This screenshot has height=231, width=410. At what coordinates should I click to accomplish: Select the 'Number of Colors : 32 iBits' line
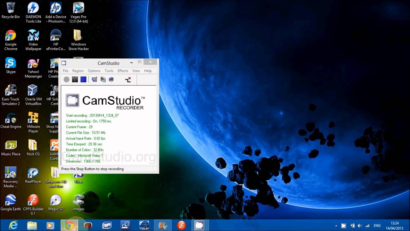click(x=85, y=150)
